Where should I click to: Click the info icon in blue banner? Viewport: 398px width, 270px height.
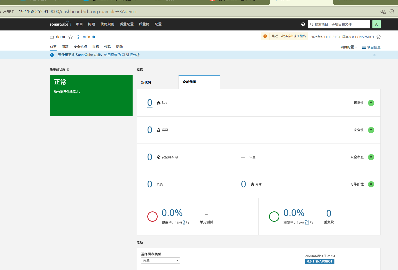click(52, 55)
